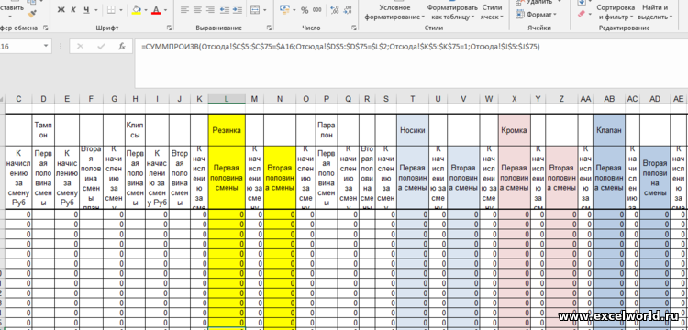The height and width of the screenshot is (330, 688).
Task: Apply the thousands separator (000) format
Action: pyautogui.click(x=316, y=10)
